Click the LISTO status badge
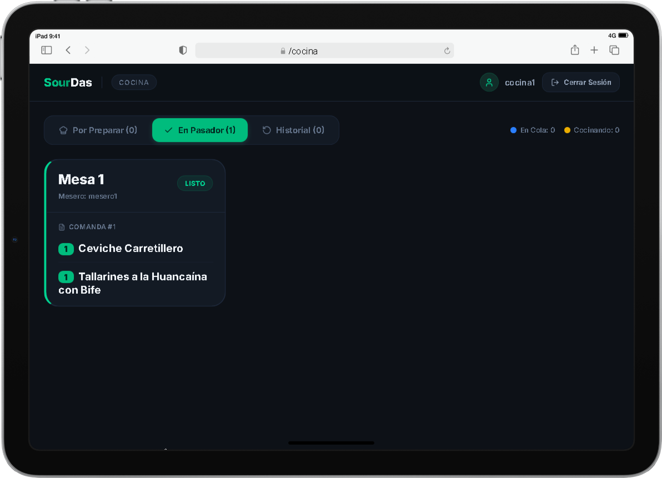The image size is (662, 478). [x=195, y=184]
